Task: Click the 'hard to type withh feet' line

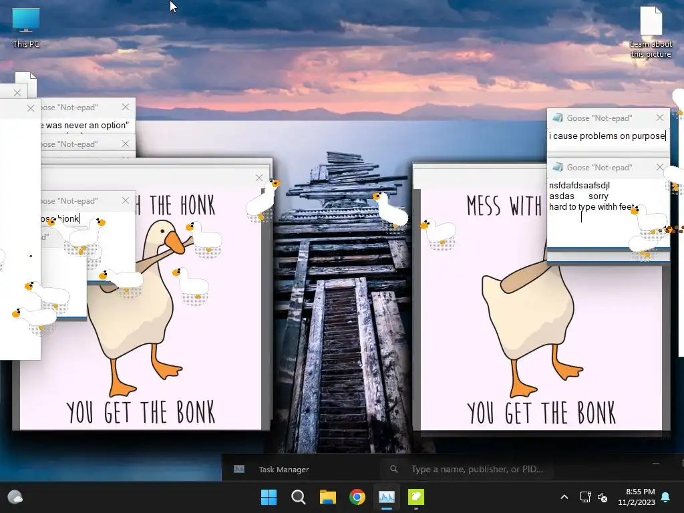Action: 592,207
